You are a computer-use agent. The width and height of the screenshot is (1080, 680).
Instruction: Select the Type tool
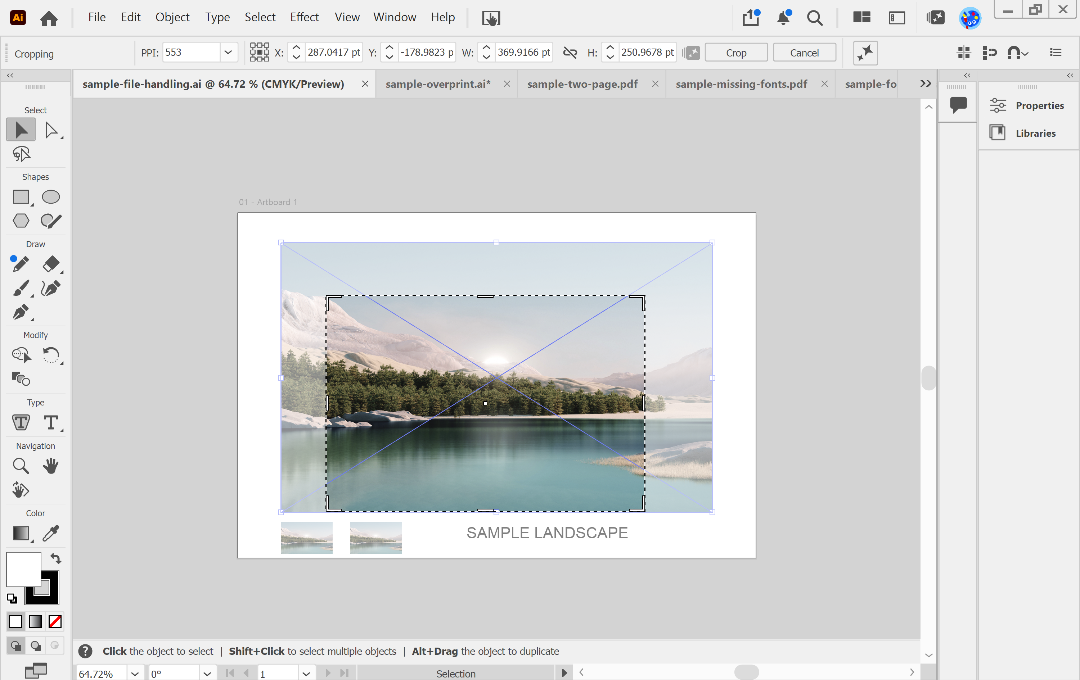pos(51,423)
